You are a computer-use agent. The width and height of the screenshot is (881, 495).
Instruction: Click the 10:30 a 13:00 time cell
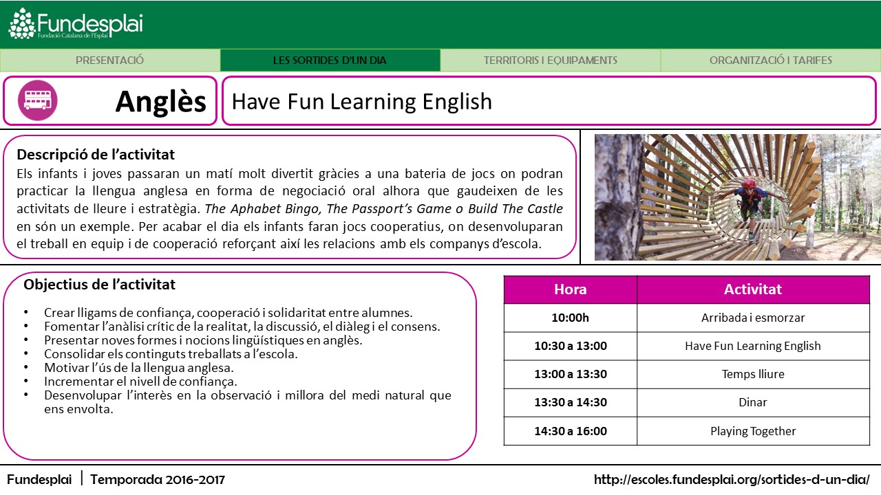tap(570, 346)
